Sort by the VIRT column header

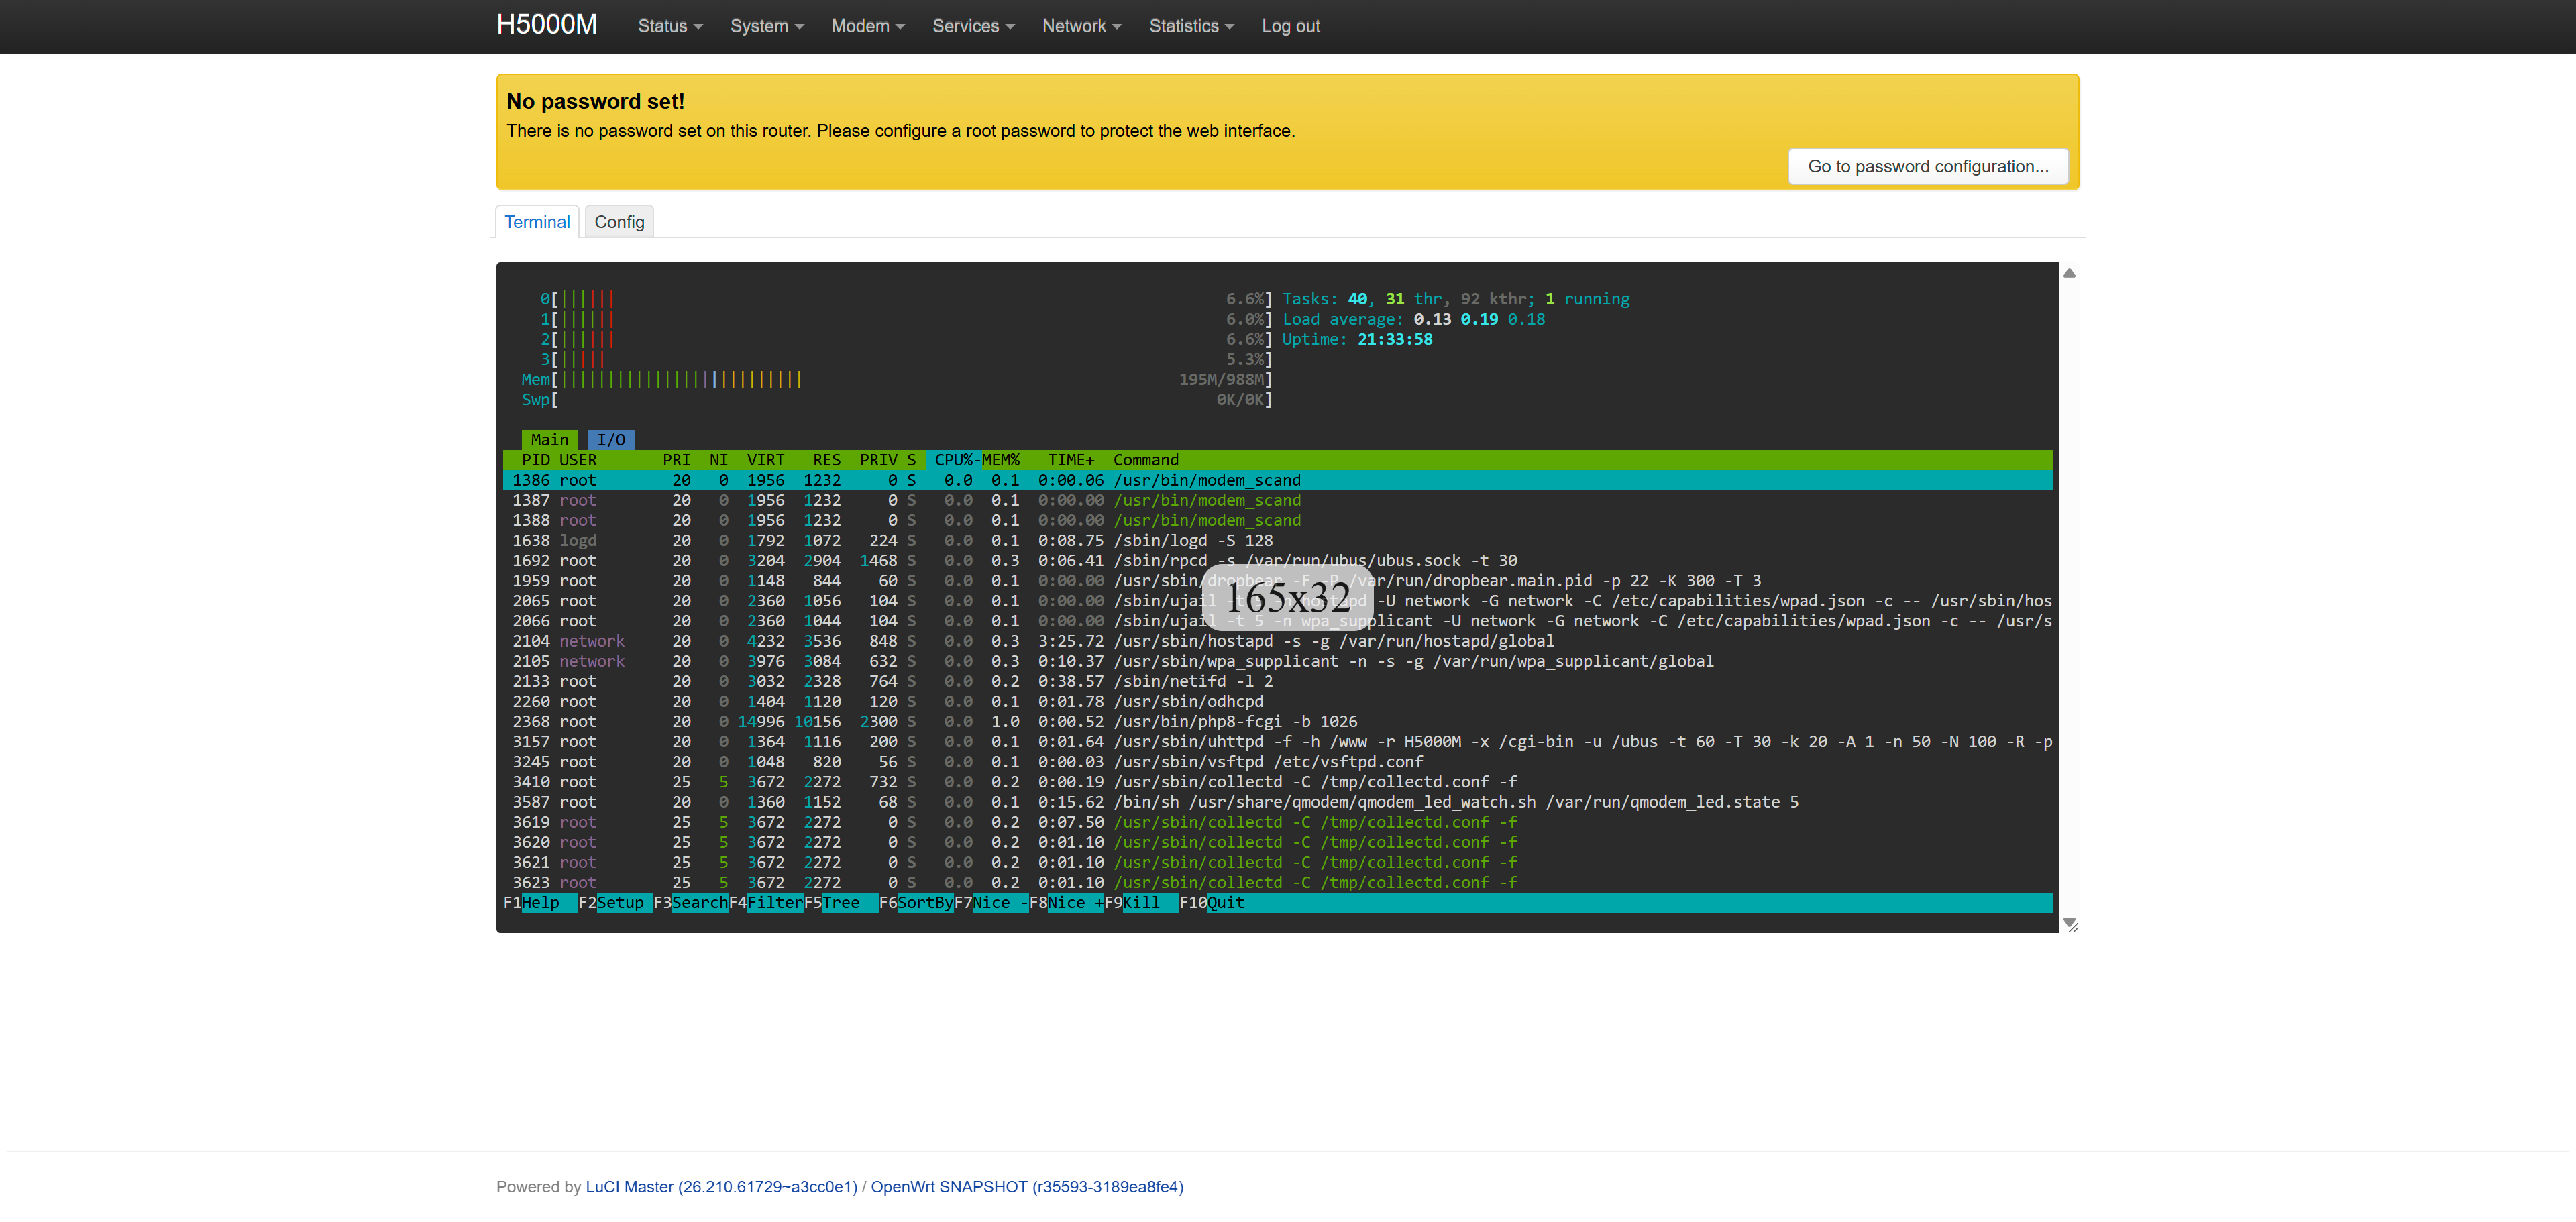[x=765, y=460]
